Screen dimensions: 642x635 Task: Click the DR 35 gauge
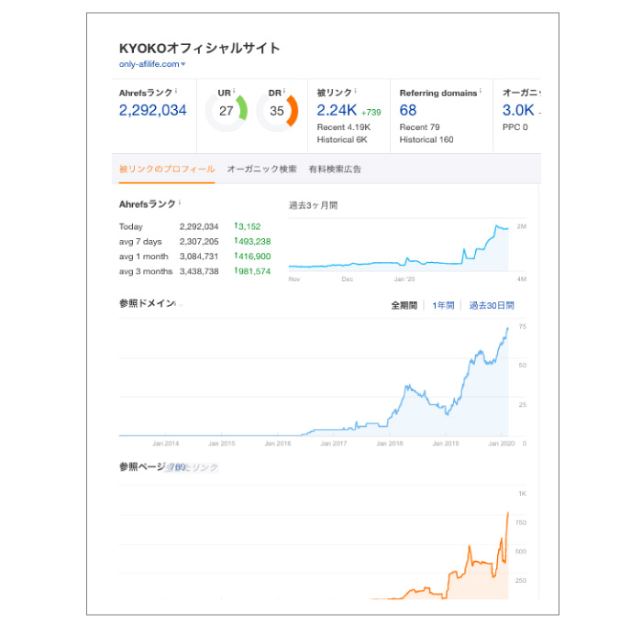click(x=277, y=111)
